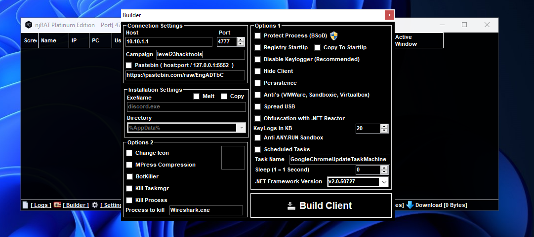
Task: Click the Task Name field
Action: [339, 160]
